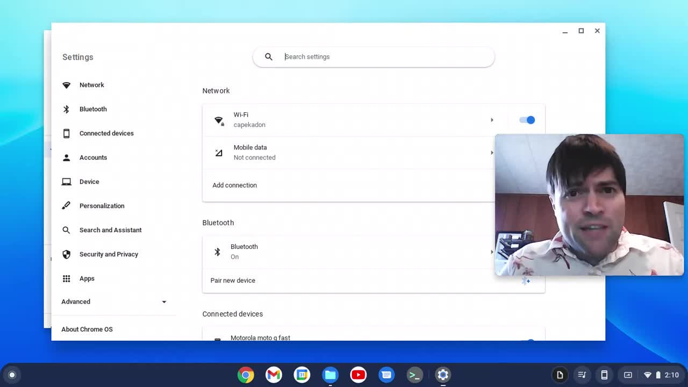Click the Connected devices section heading

(233, 314)
